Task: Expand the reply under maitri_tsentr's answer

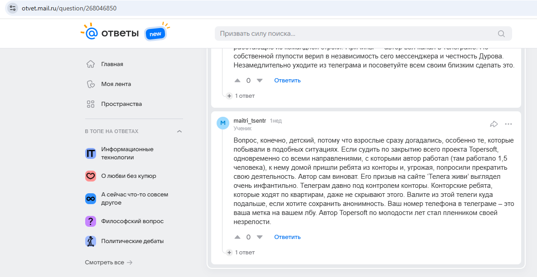Action: tap(241, 253)
